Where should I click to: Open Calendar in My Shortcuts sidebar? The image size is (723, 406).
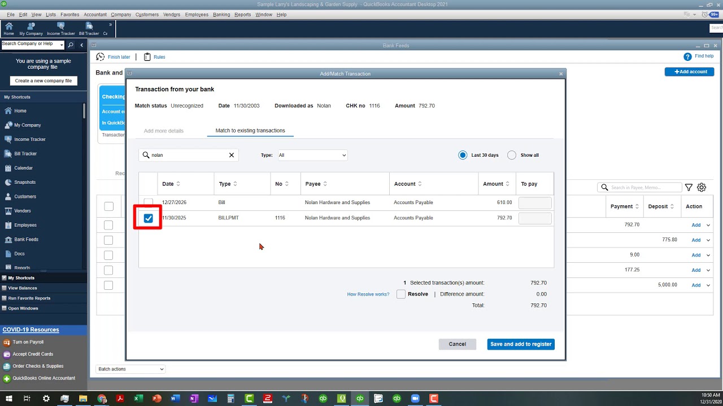[x=23, y=168]
